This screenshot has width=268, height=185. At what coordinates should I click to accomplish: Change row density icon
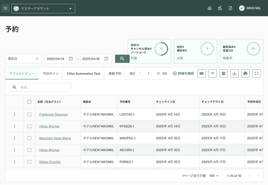[223, 73]
